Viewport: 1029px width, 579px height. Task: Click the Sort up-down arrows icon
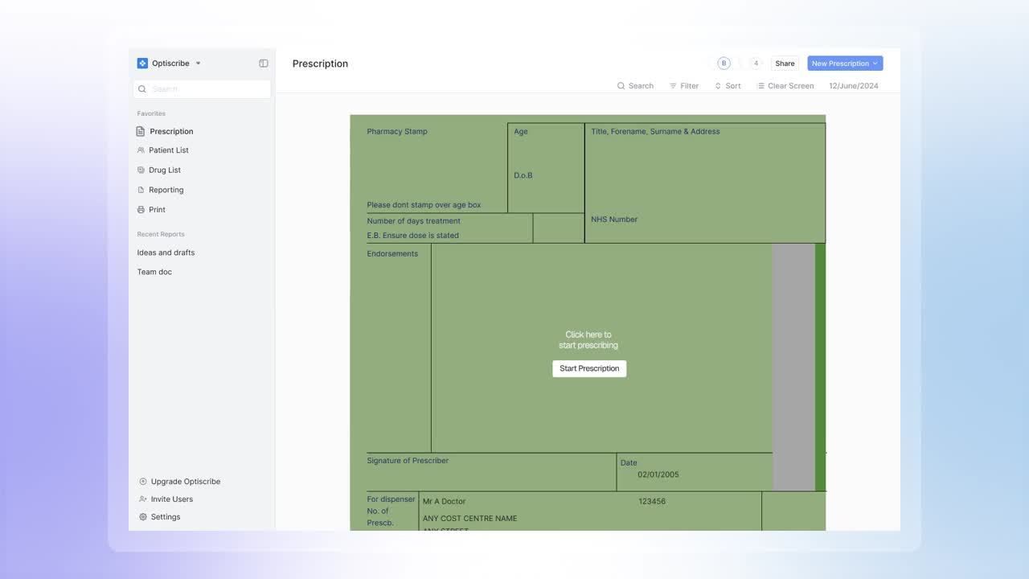click(718, 86)
